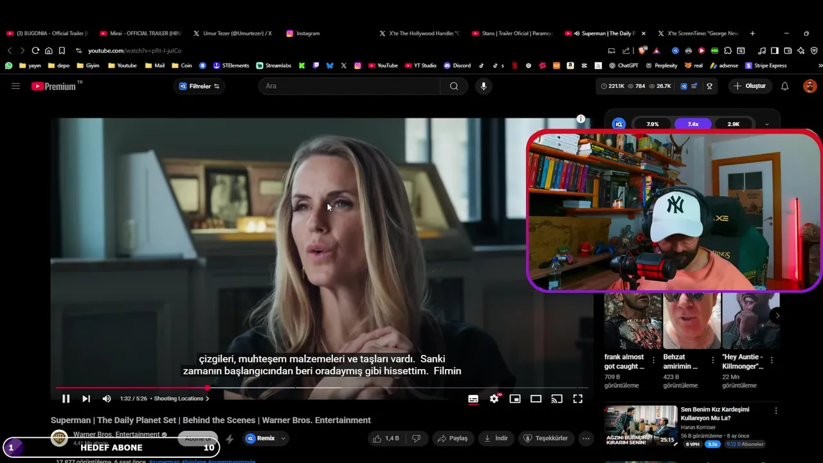
Task: Cast video to TV icon
Action: pyautogui.click(x=557, y=399)
